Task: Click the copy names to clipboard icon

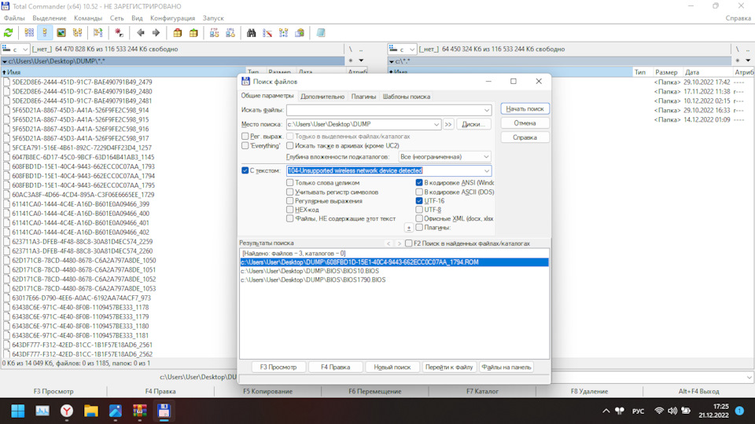Action: 300,33
